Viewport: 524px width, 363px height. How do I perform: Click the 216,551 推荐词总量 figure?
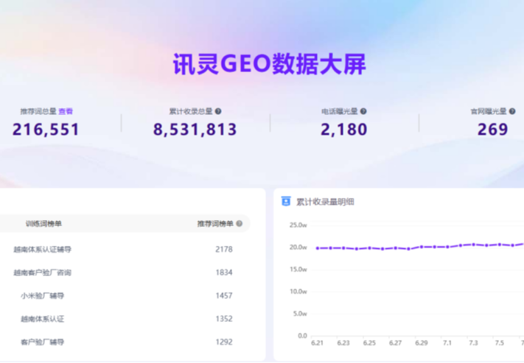46,130
